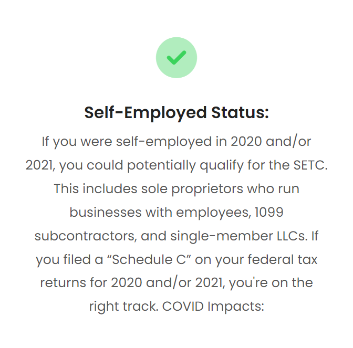Viewport: 353px width, 348px height.
Task: Select the 'Self-Employed Status:' heading
Action: coord(176,112)
